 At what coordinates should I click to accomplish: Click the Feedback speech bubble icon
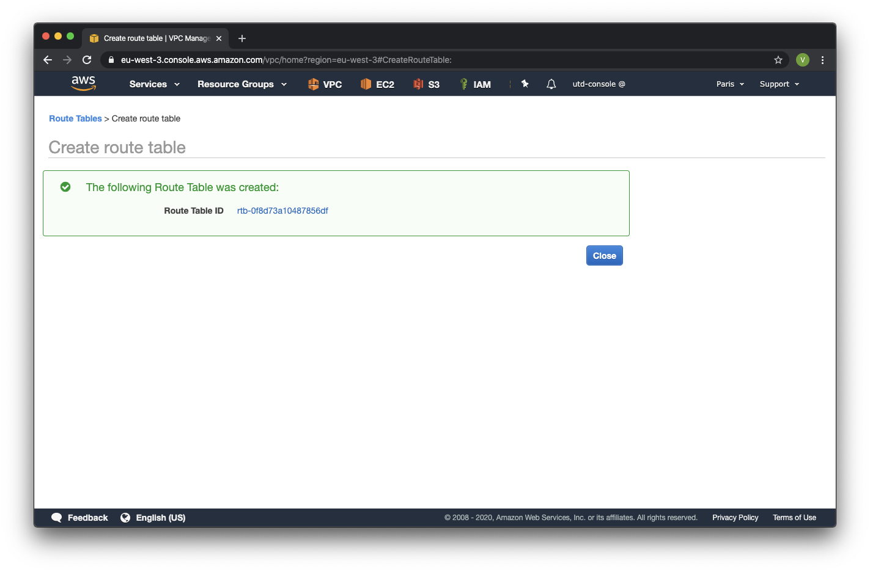click(57, 518)
